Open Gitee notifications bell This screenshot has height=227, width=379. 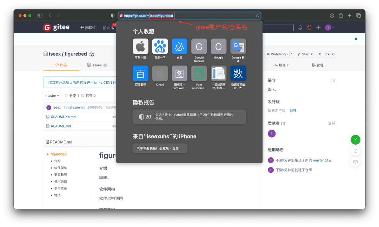[x=300, y=28]
